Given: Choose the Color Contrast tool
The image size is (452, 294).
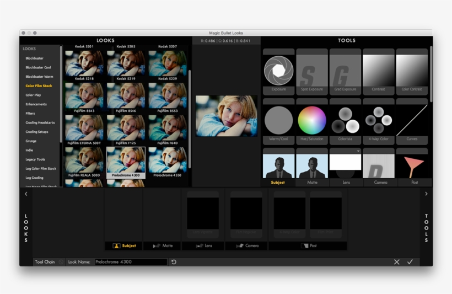Looking at the screenshot, I should point(412,72).
